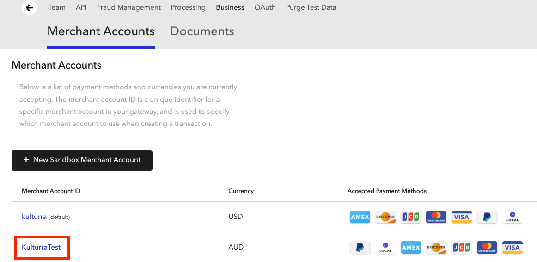Screen dimensions: 537x262
Task: Open the kulturra default merchant account
Action: 34,217
